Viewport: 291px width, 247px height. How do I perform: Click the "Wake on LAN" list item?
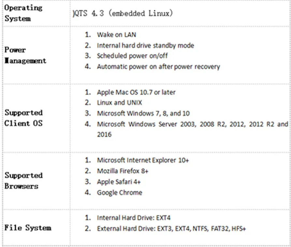pyautogui.click(x=116, y=35)
